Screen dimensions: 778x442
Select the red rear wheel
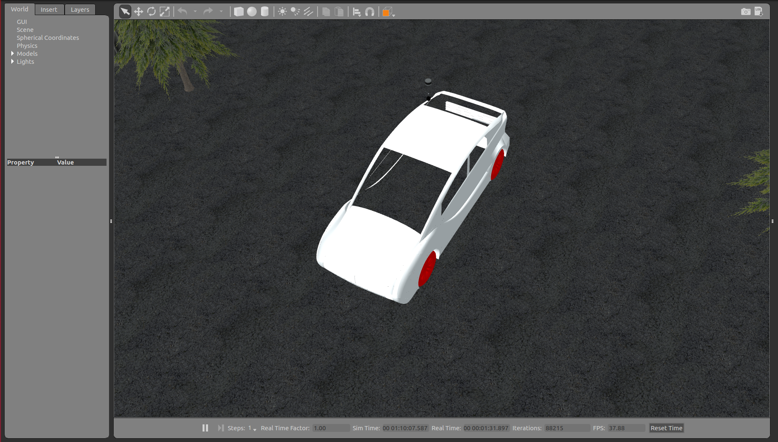click(x=498, y=165)
